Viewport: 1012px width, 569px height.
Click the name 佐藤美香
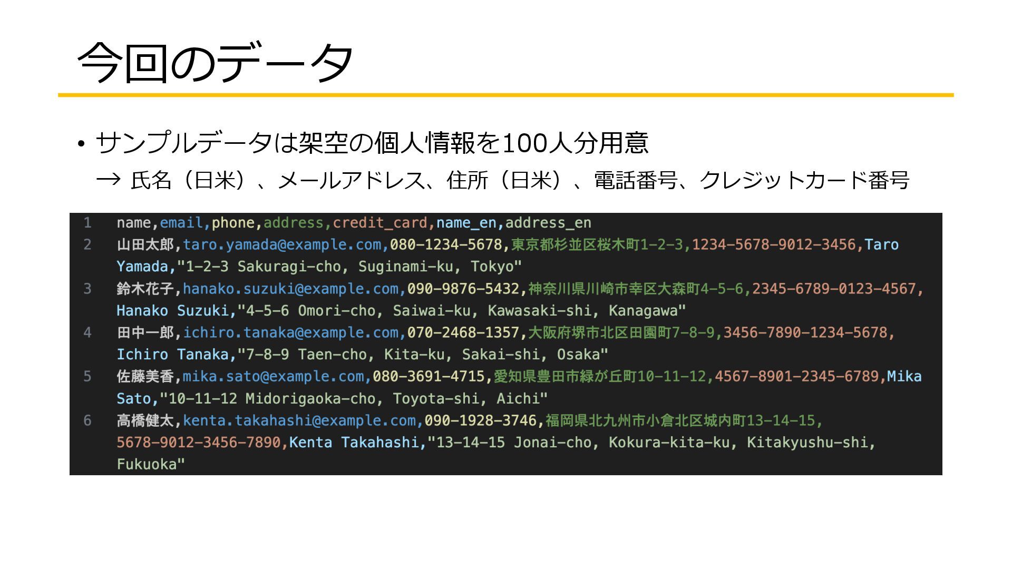(x=145, y=376)
